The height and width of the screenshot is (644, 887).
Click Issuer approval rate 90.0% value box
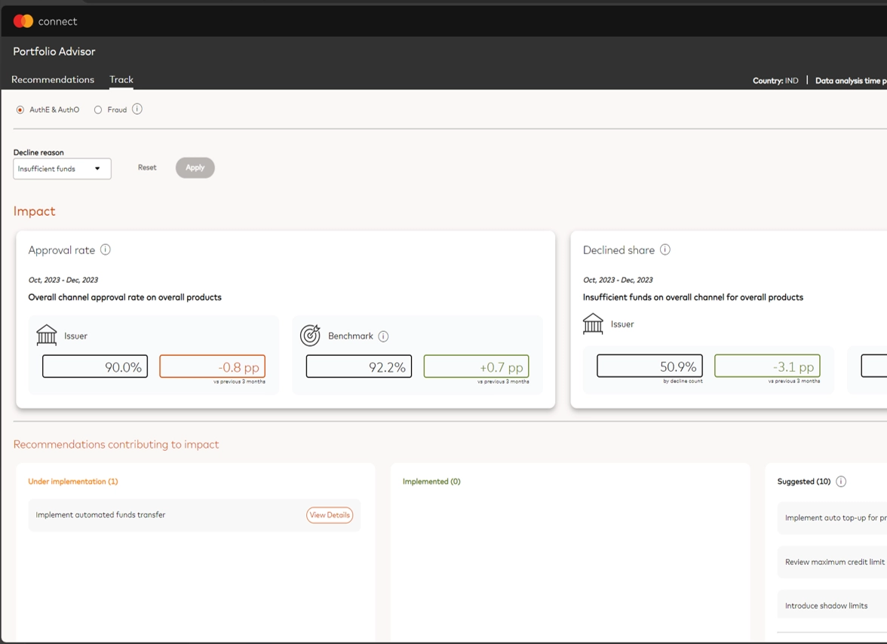pos(95,366)
